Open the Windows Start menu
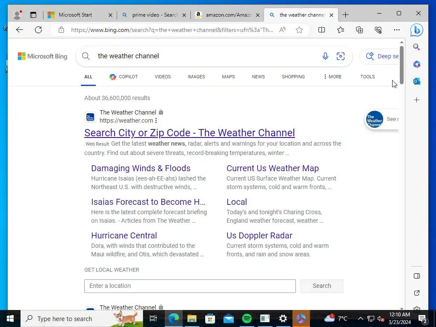 (10, 318)
